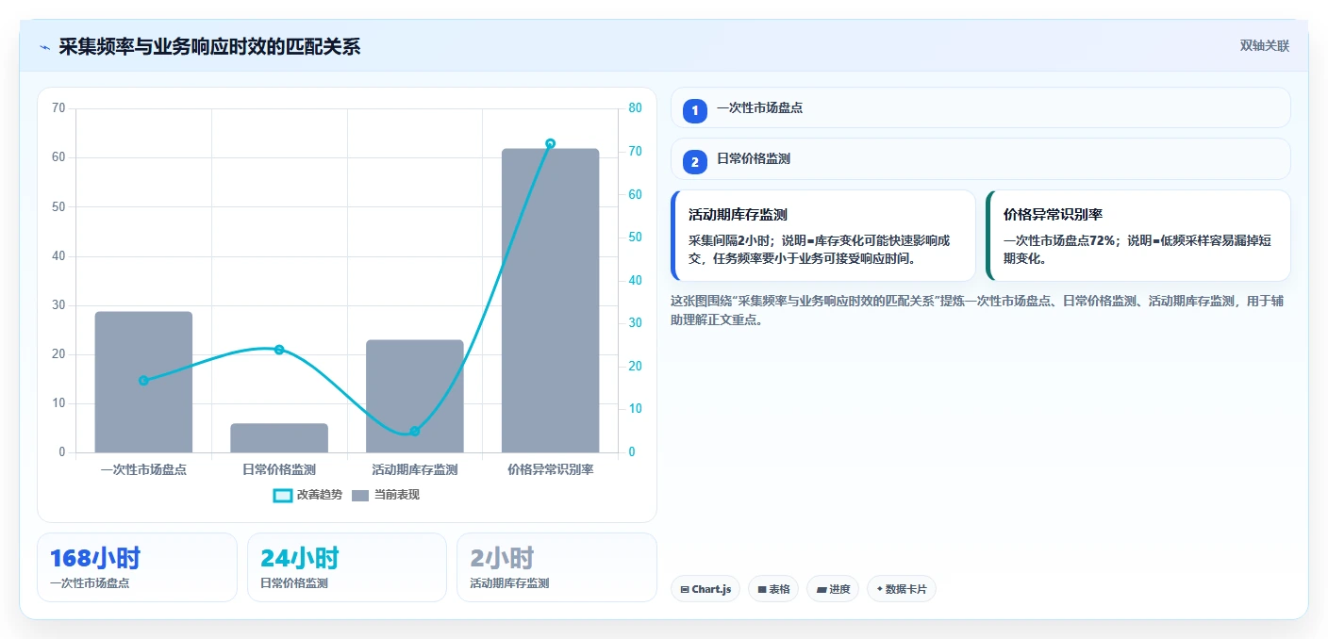
Task: Click the 数据卡片 tag
Action: [x=902, y=589]
